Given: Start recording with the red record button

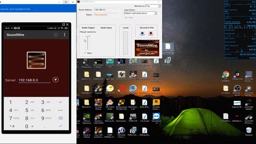Looking at the screenshot, I should click(x=151, y=33).
